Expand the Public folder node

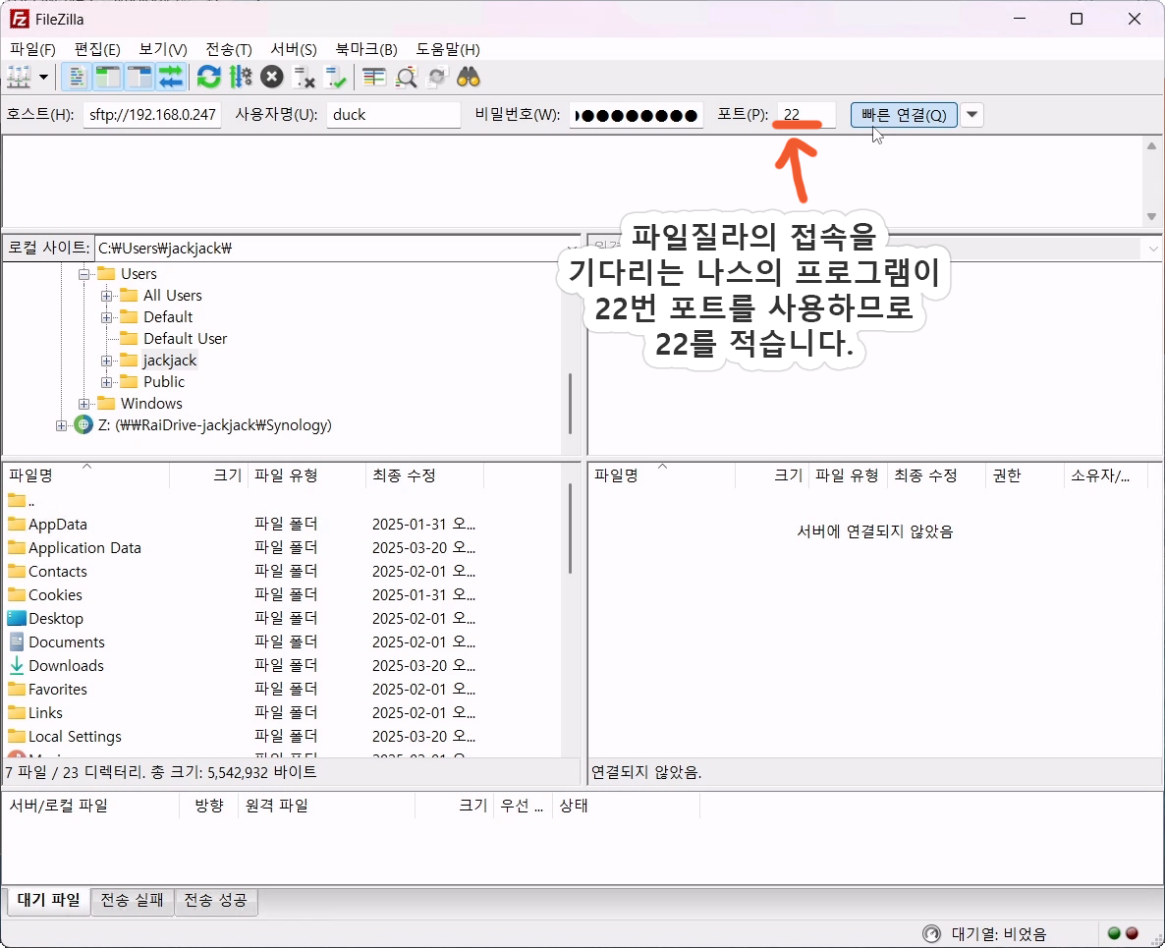coord(106,382)
